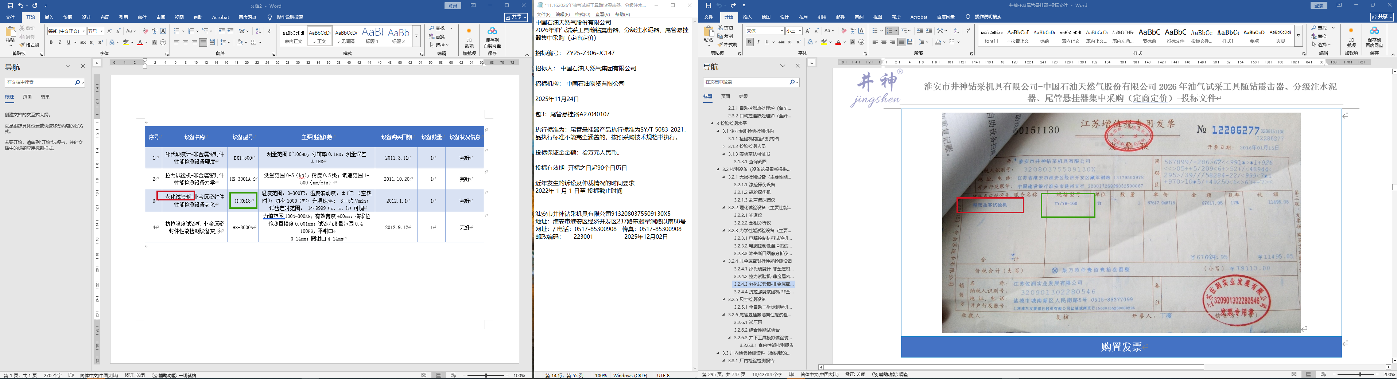Show paragraph marks in the 文档2 window
The height and width of the screenshot is (379, 1397).
tap(269, 31)
